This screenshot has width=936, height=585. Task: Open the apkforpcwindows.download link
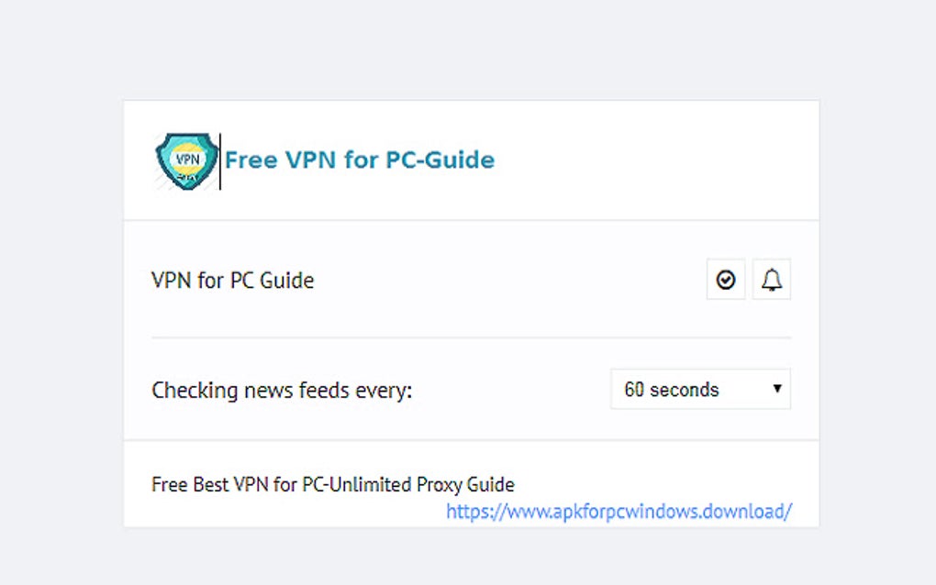618,511
